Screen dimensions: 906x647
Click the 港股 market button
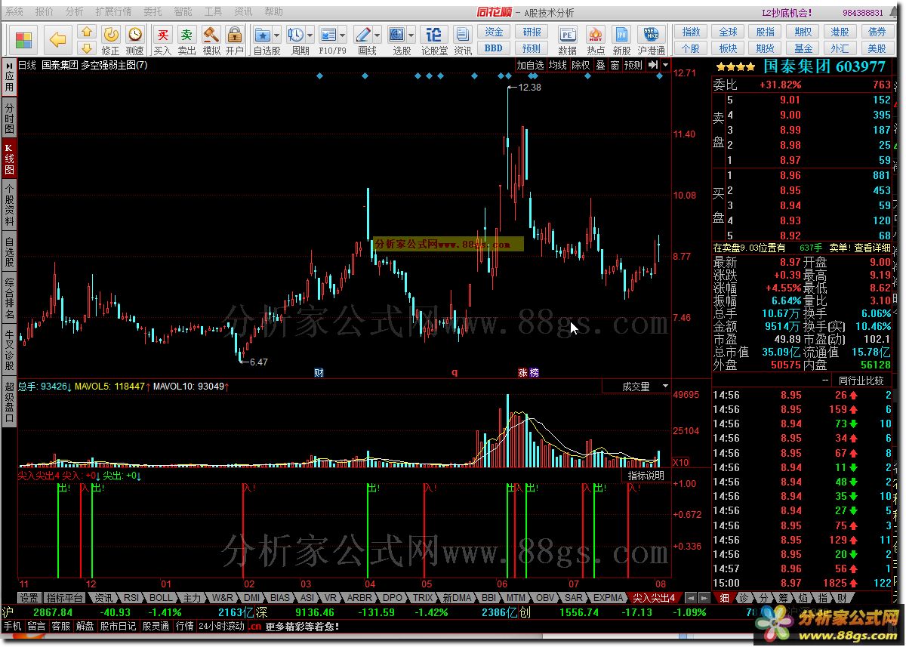coord(840,32)
